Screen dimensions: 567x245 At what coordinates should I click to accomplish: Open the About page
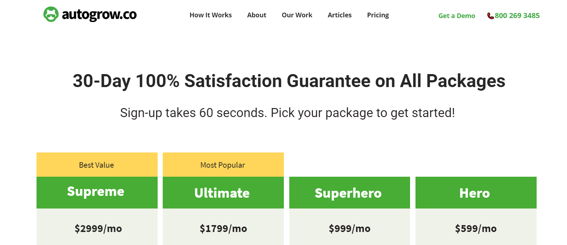[257, 15]
